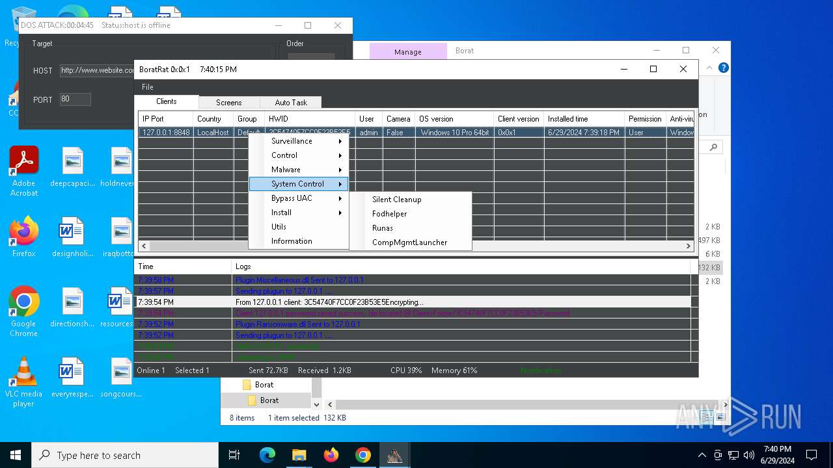Screen dimensions: 833x468
Task: Launch Chrome from taskbar
Action: (362, 455)
